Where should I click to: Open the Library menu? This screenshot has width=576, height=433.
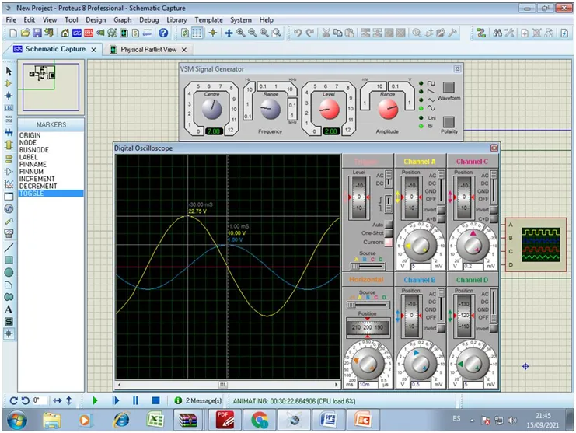coord(176,20)
